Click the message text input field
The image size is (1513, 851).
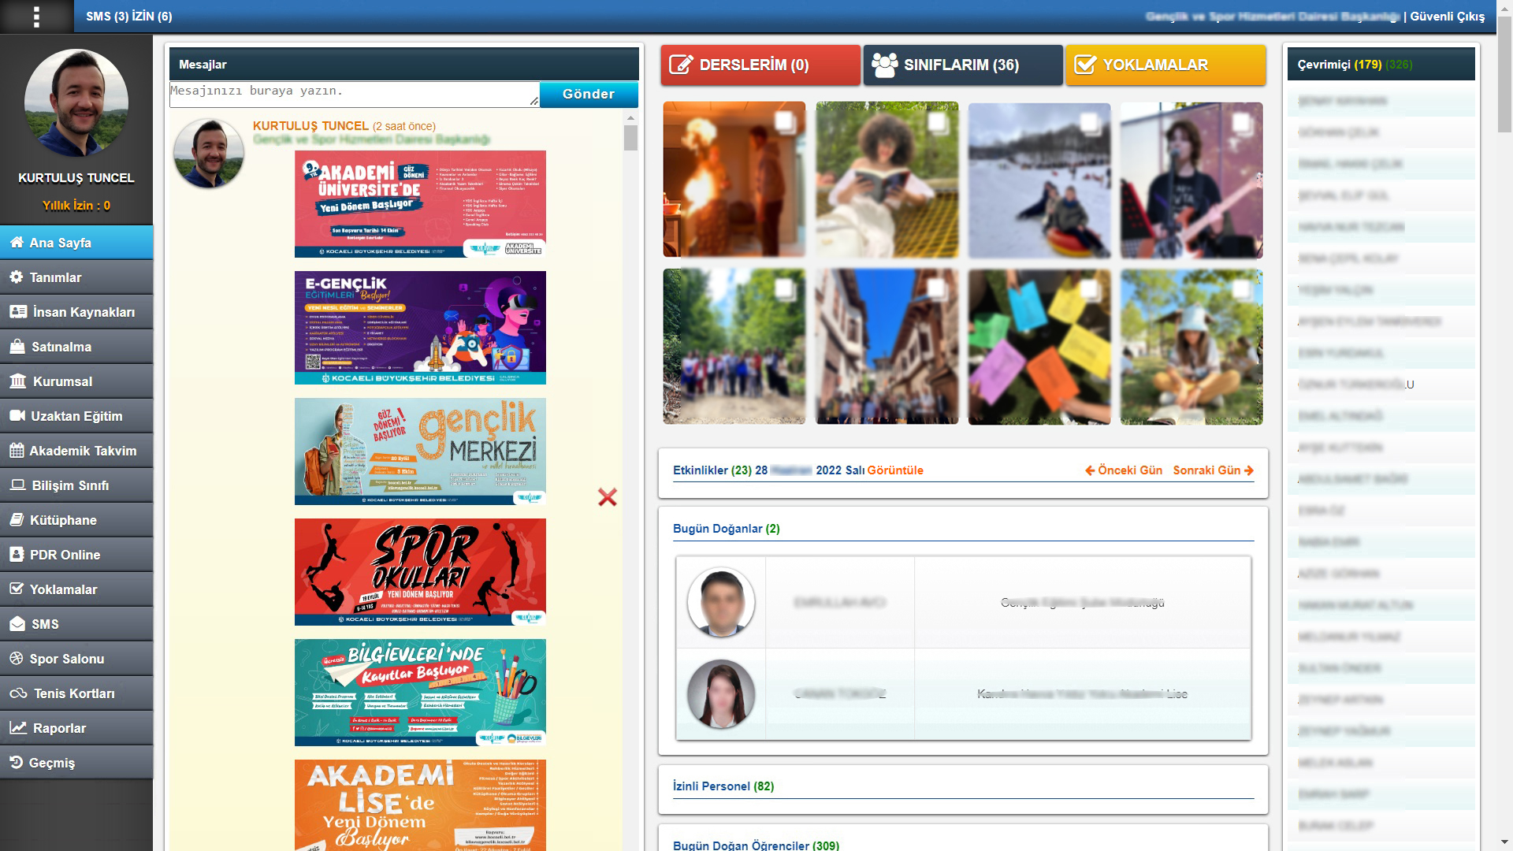pyautogui.click(x=353, y=95)
